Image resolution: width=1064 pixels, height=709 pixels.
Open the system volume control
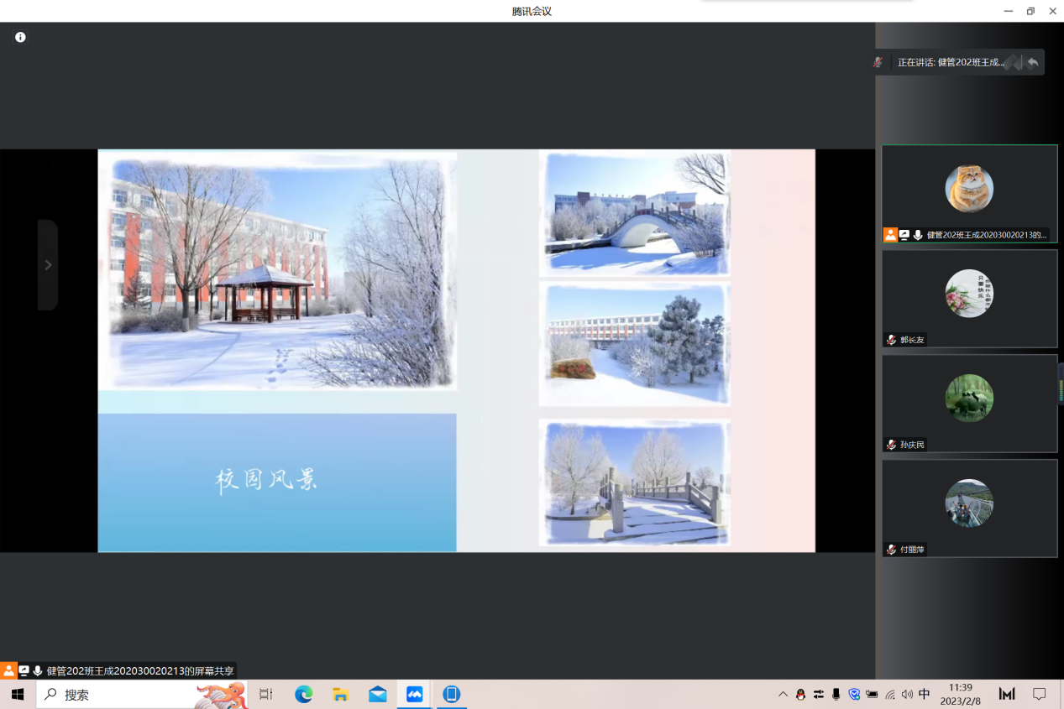[907, 695]
